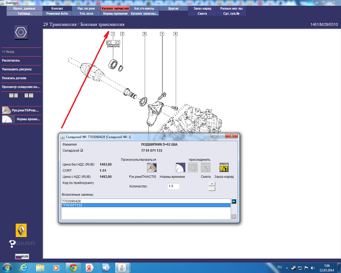Click Steam icon in system tray
This screenshot has height=273, width=341.
(294, 268)
